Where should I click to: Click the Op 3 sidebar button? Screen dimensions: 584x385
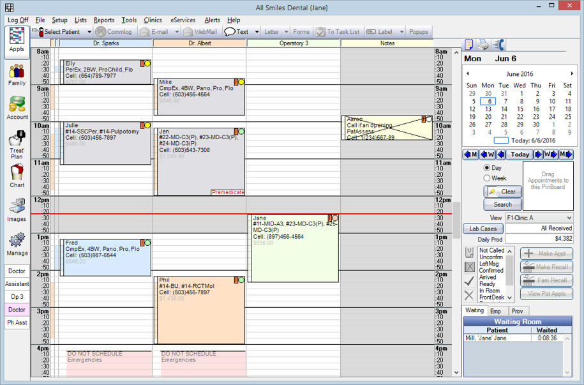(x=17, y=297)
